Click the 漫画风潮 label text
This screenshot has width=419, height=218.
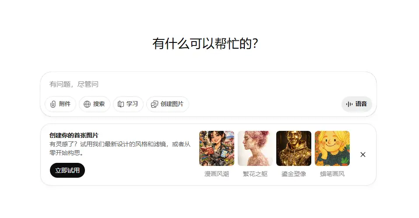[217, 174]
